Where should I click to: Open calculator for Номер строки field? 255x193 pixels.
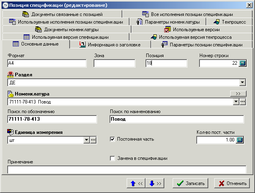coord(243,63)
